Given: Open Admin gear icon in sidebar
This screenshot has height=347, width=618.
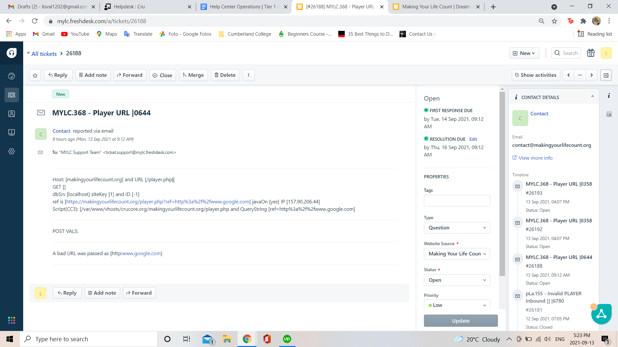Looking at the screenshot, I should point(12,151).
